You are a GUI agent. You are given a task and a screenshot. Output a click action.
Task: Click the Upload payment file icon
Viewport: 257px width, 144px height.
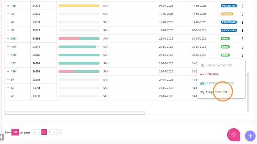pos(202,65)
